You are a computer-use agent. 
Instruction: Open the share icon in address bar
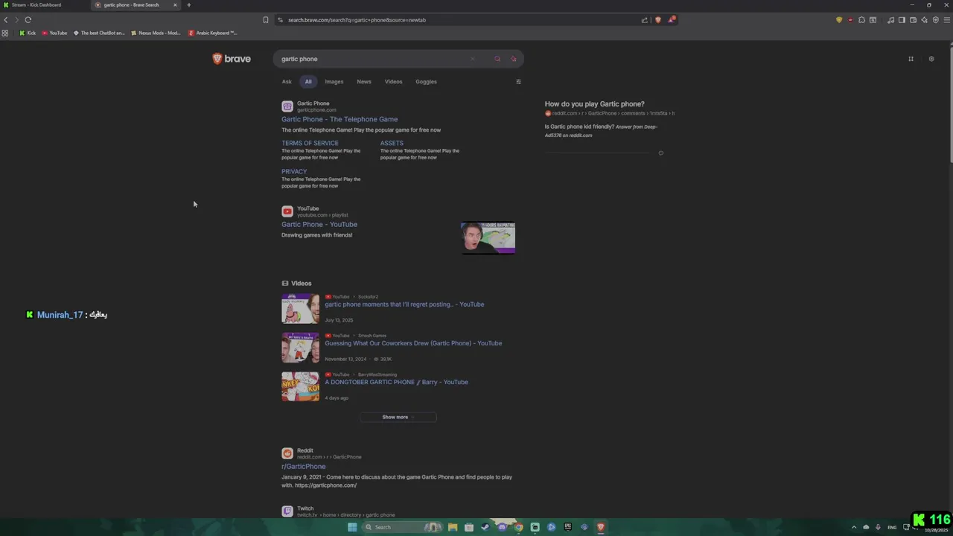tap(645, 20)
